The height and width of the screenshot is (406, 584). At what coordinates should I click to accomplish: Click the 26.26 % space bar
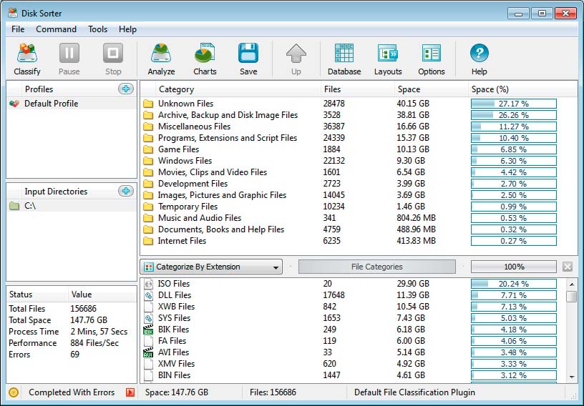514,115
